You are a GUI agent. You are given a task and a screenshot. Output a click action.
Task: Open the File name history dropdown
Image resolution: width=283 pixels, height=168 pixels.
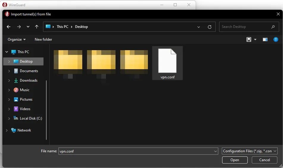point(216,151)
